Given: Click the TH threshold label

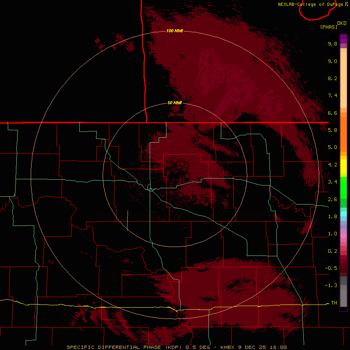Looking at the screenshot, I should [x=334, y=303].
